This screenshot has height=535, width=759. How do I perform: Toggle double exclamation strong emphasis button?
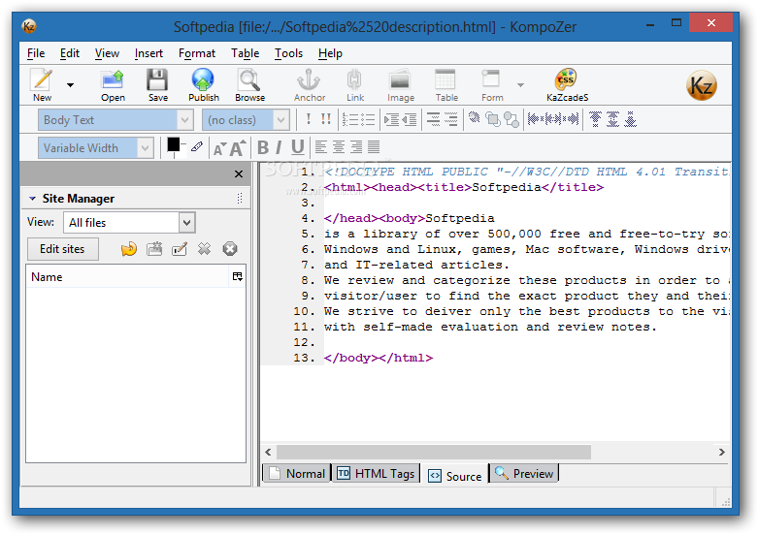pos(326,119)
